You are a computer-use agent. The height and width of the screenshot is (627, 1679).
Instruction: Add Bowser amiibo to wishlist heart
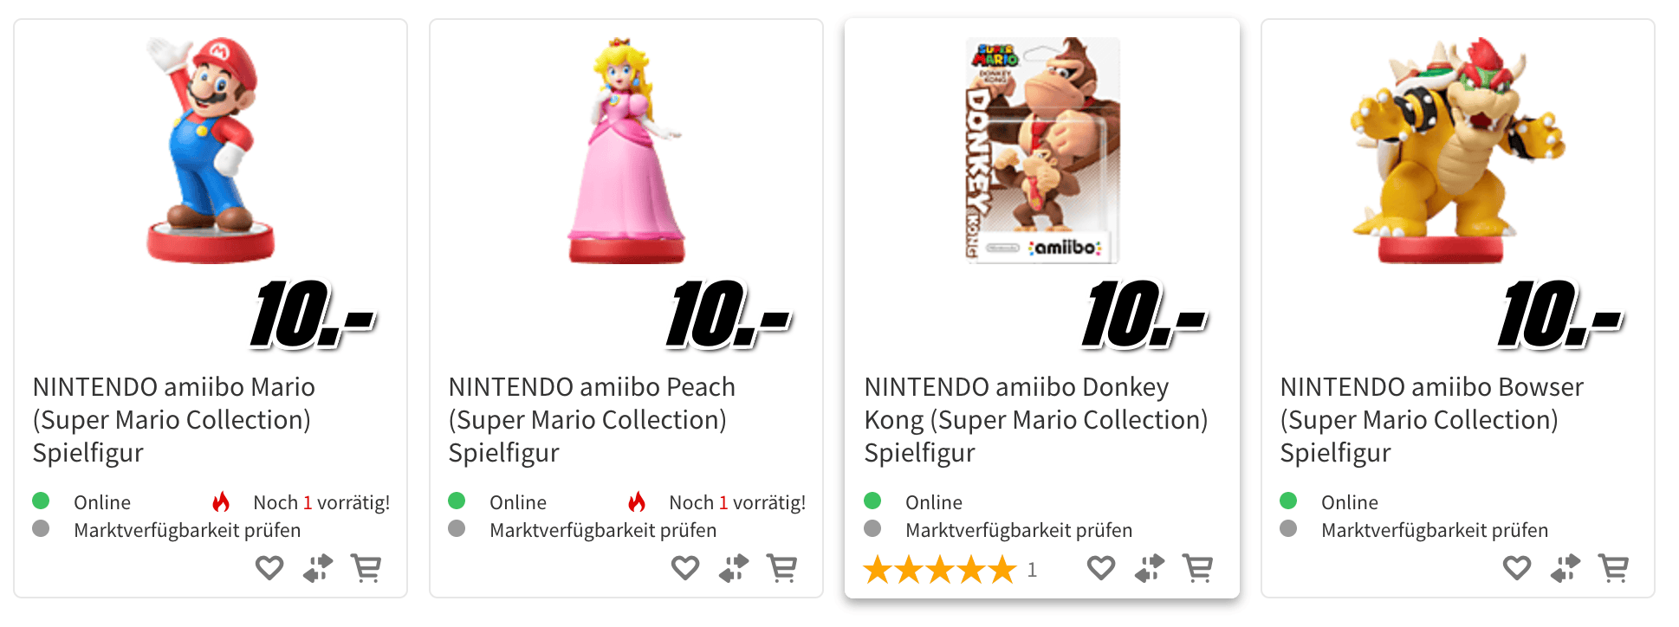1517,568
